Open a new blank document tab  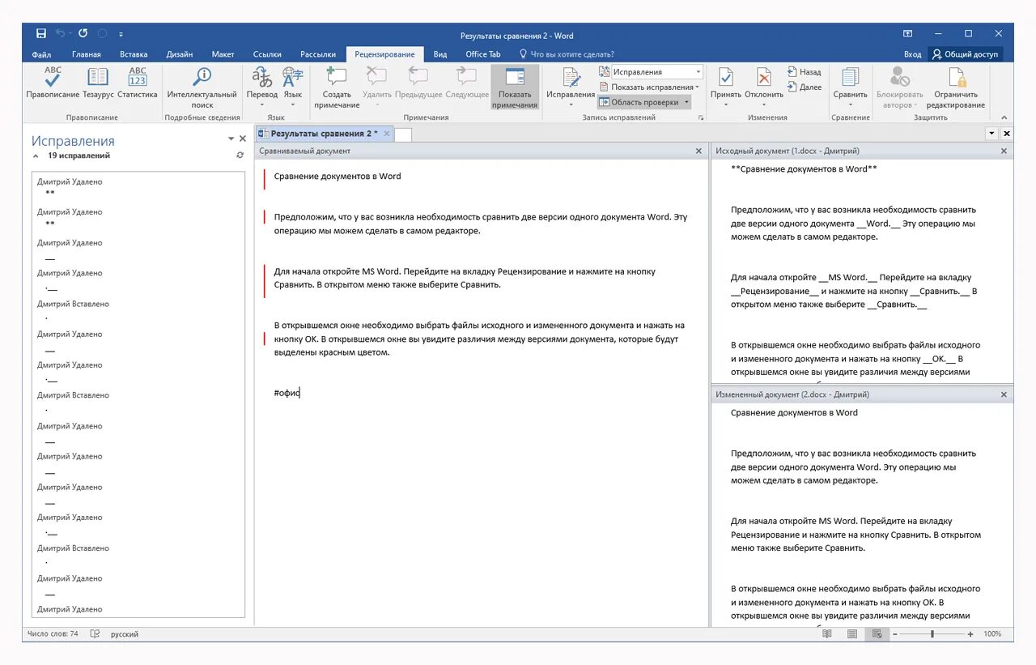coord(403,134)
